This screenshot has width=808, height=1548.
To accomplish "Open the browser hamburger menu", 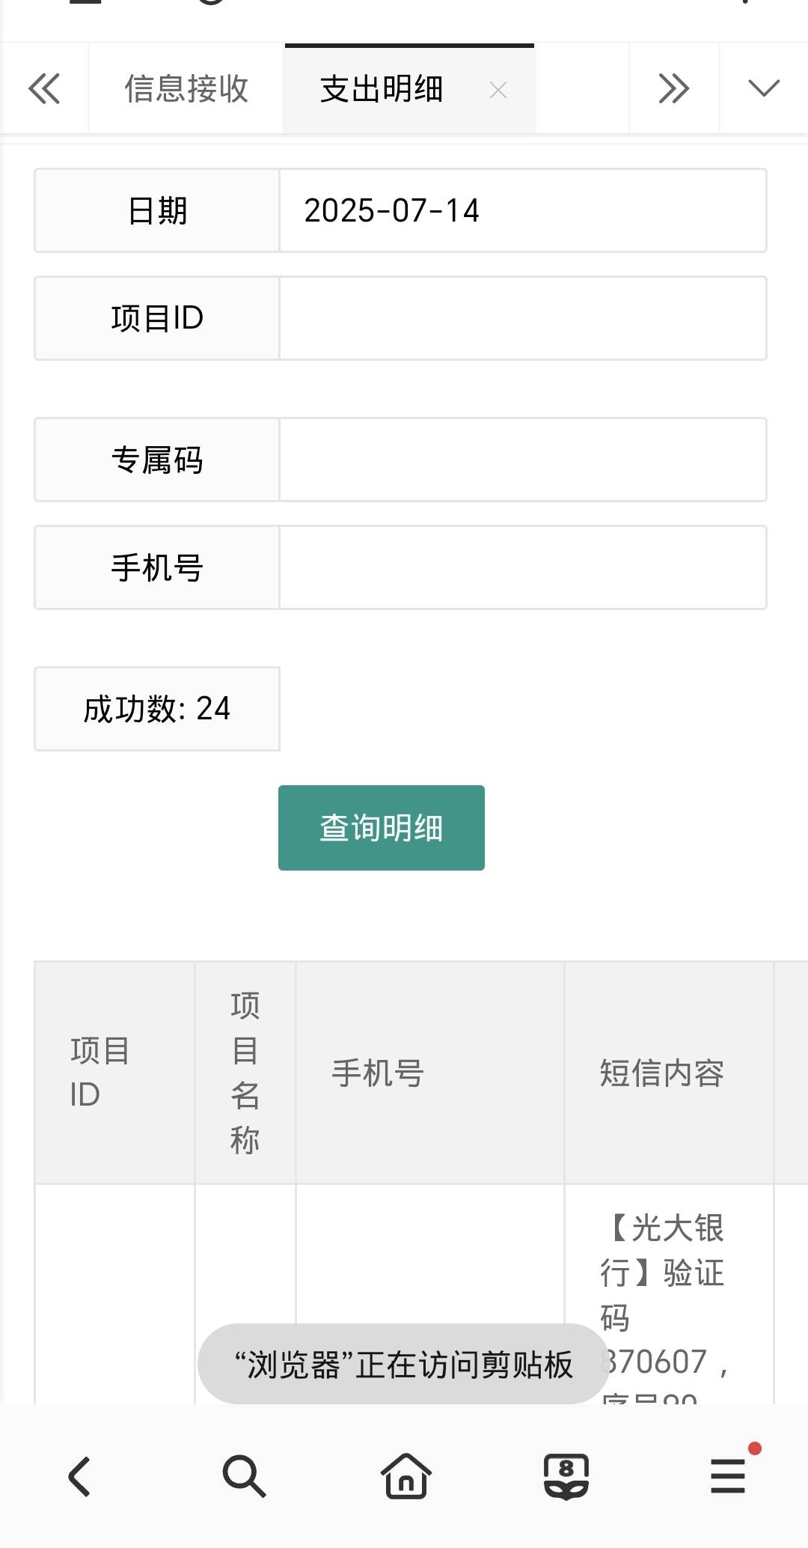I will coord(728,1476).
